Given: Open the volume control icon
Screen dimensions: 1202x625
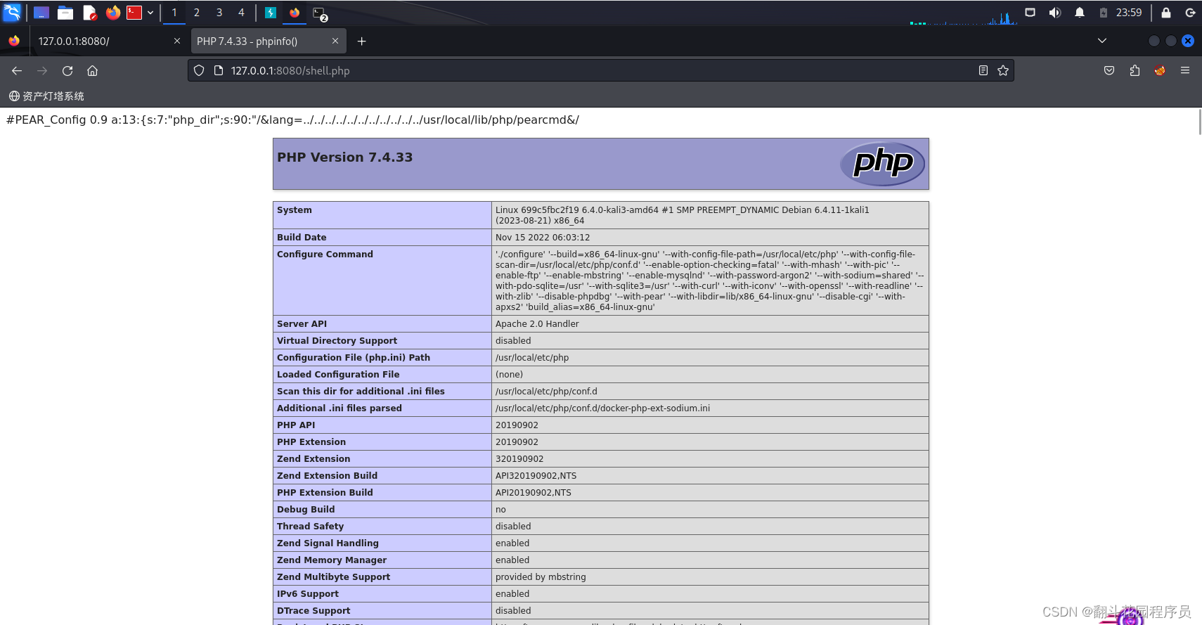Looking at the screenshot, I should (1054, 13).
